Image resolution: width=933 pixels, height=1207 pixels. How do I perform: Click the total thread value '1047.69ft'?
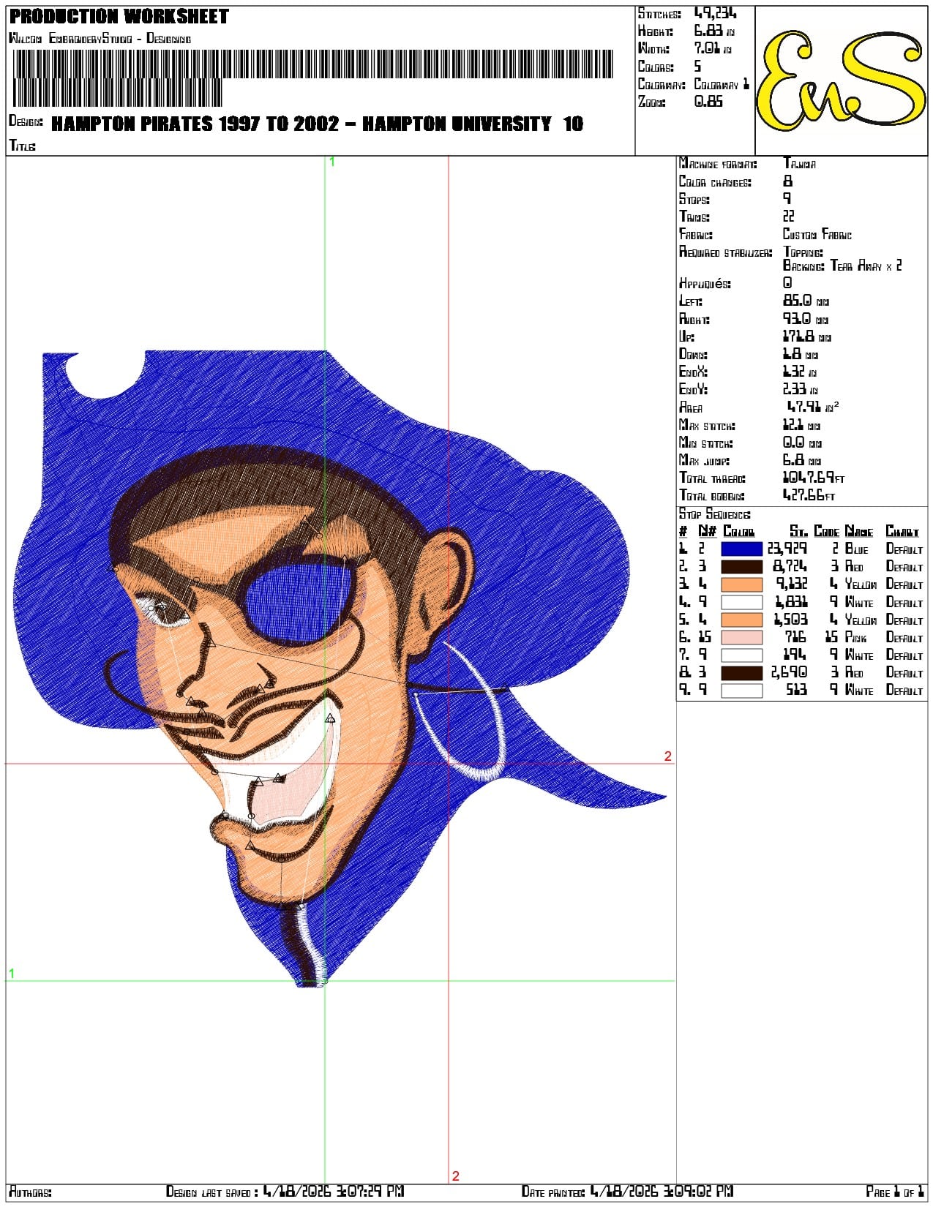(x=814, y=478)
